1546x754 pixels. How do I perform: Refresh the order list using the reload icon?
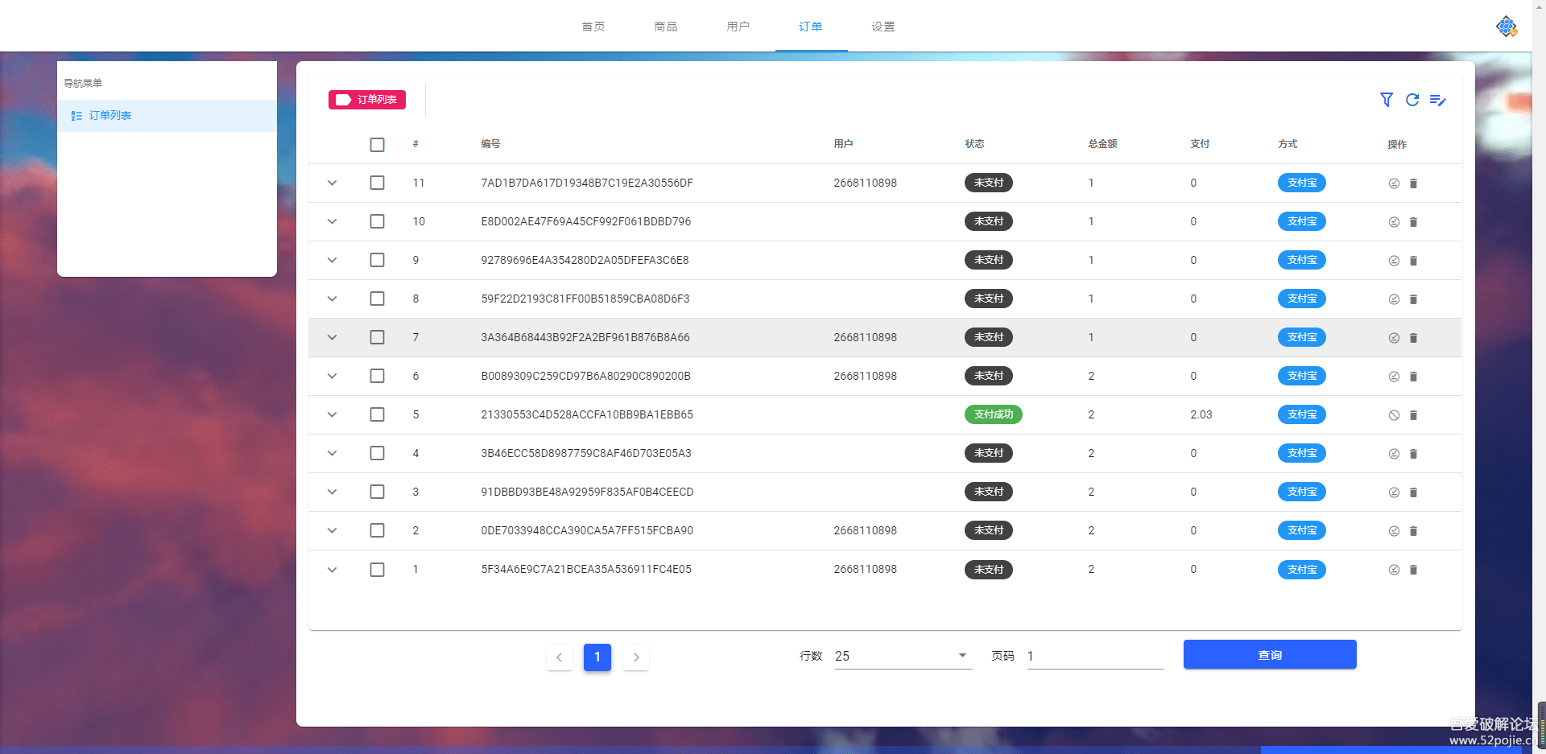click(x=1412, y=100)
